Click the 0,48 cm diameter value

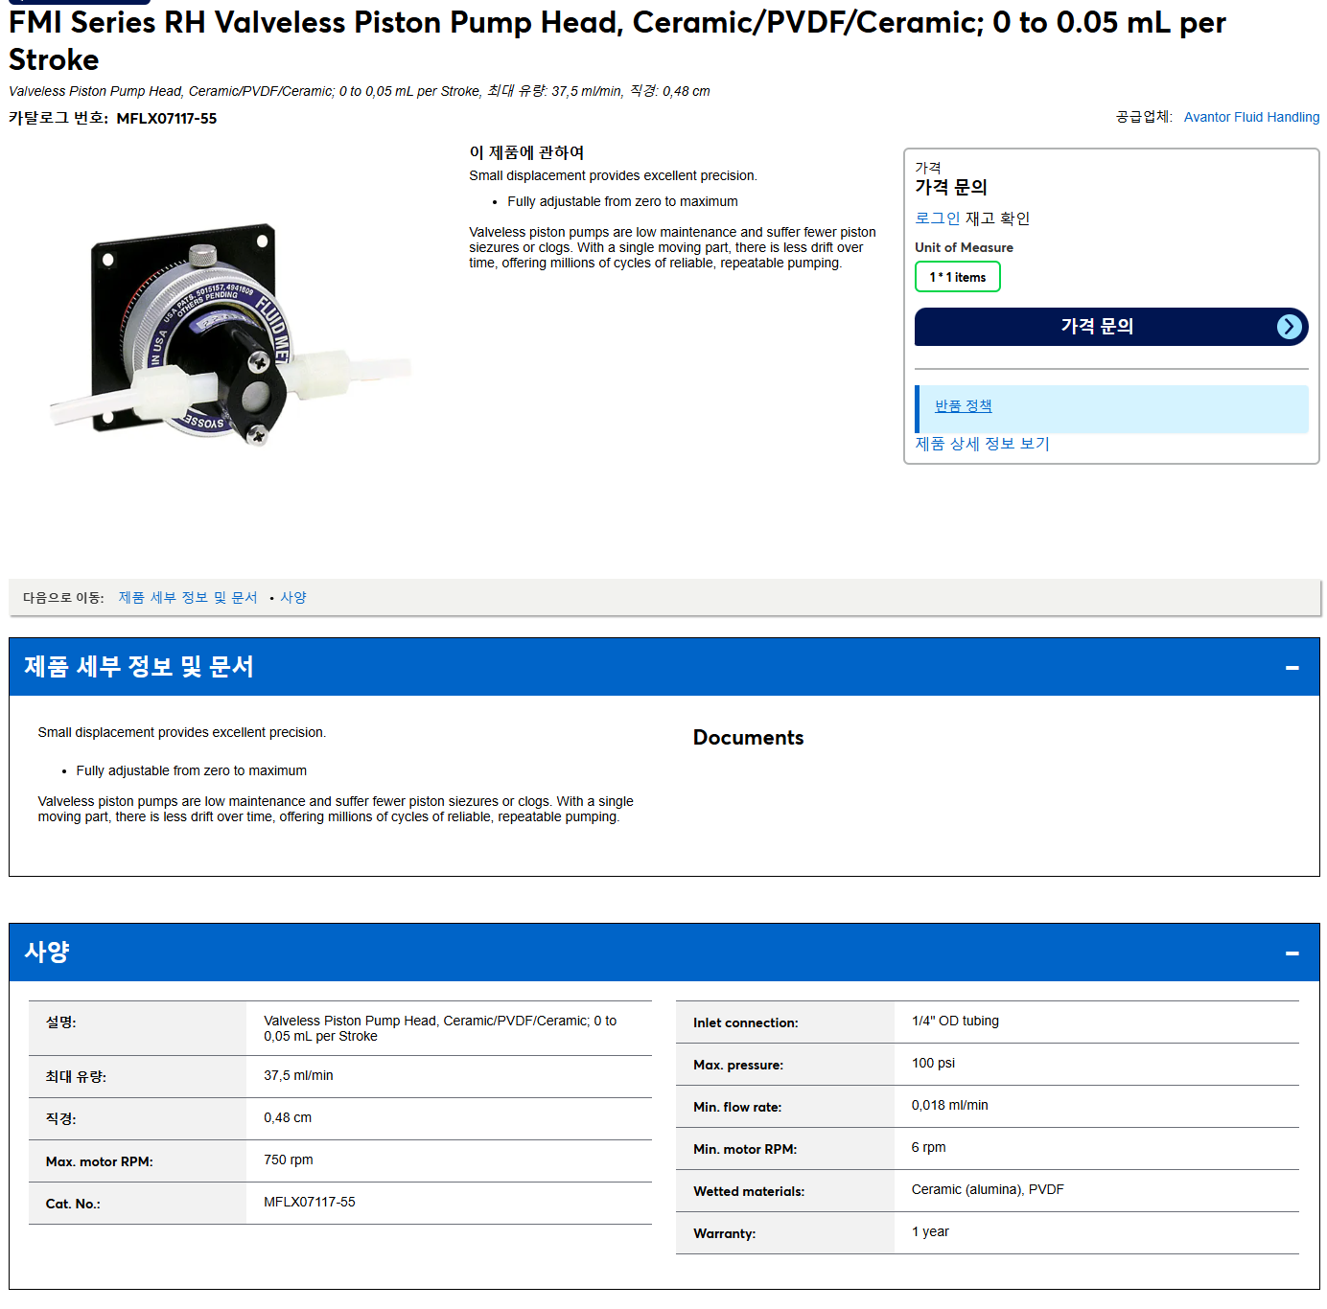[x=288, y=1118]
